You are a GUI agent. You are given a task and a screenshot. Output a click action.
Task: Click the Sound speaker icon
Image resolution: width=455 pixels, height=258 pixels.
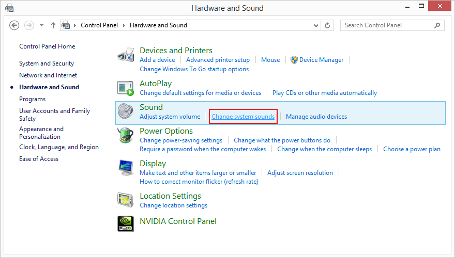[x=126, y=111]
